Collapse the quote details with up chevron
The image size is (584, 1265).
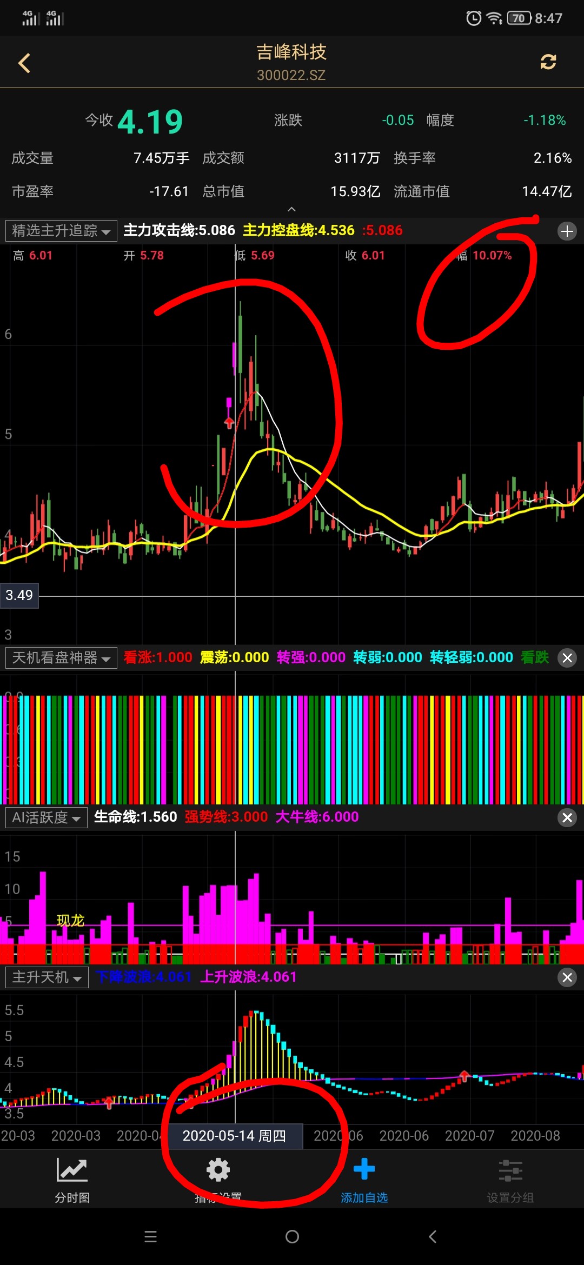[x=291, y=209]
